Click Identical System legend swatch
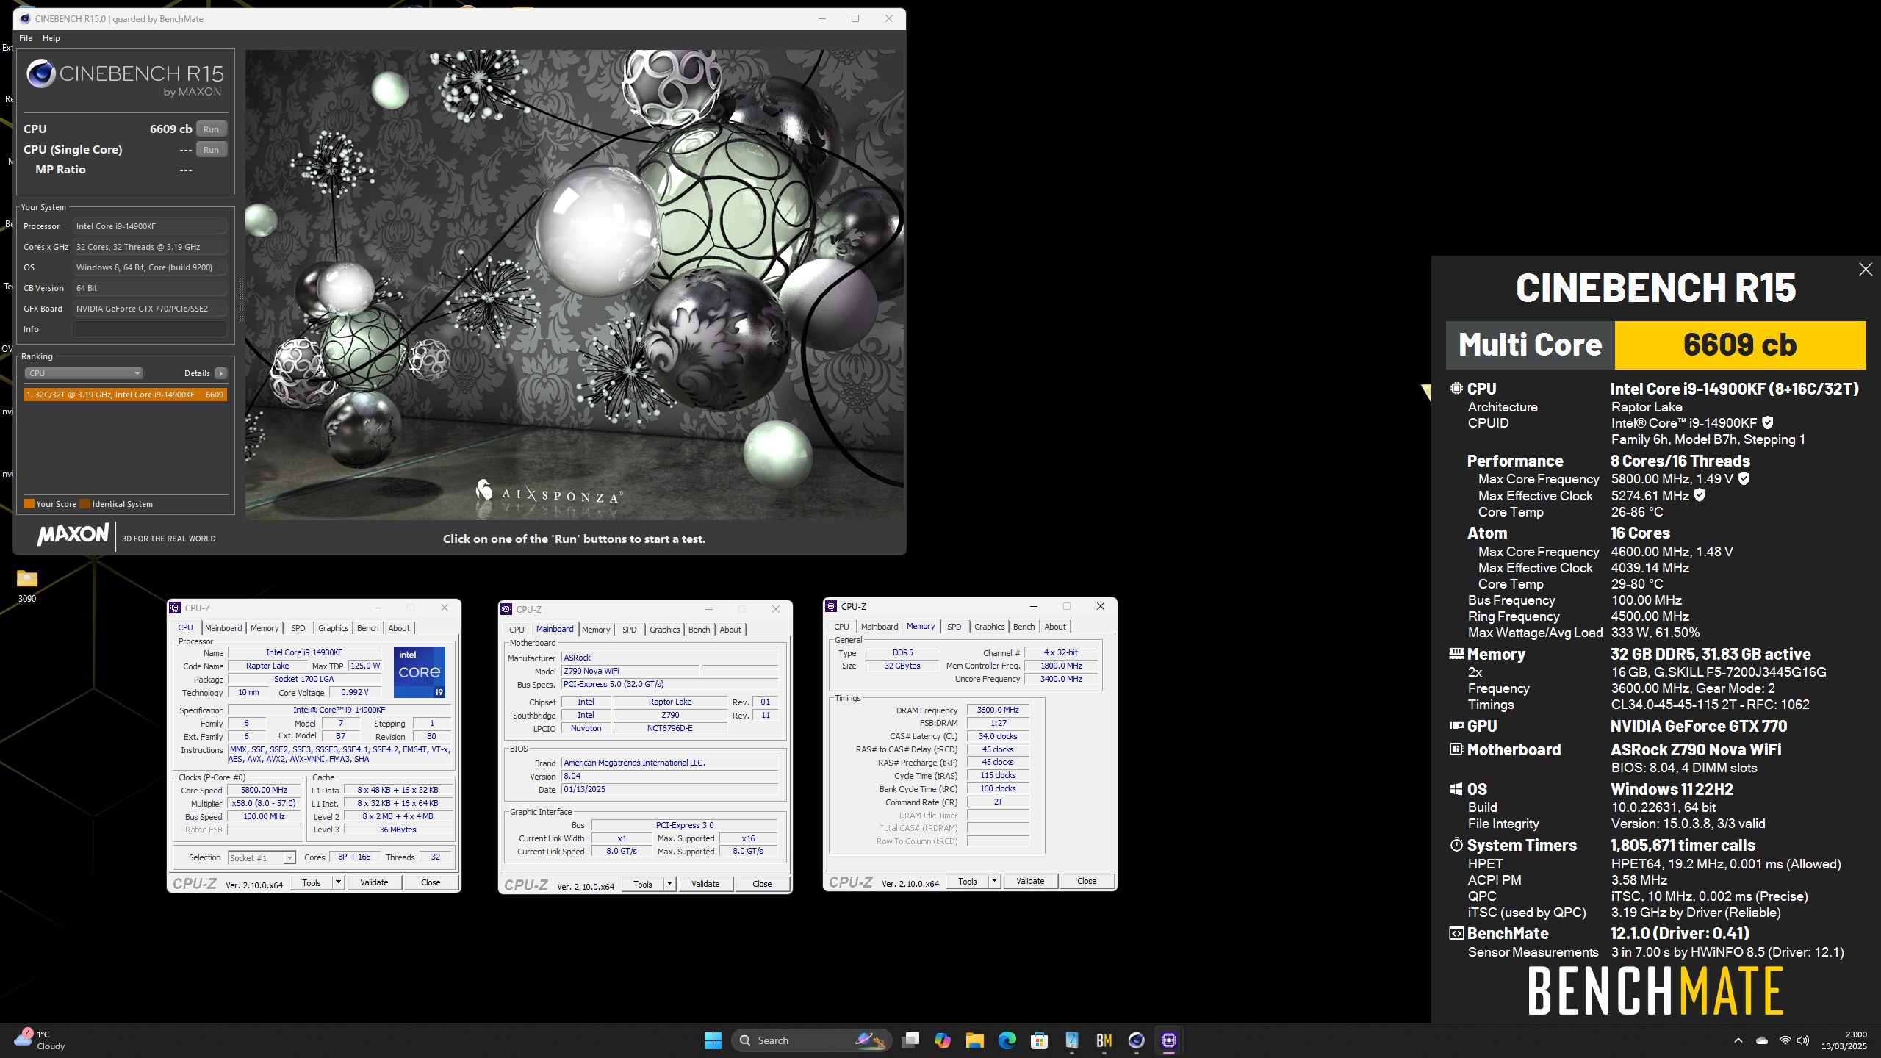Screen dimensions: 1881x1058 pyautogui.click(x=84, y=504)
